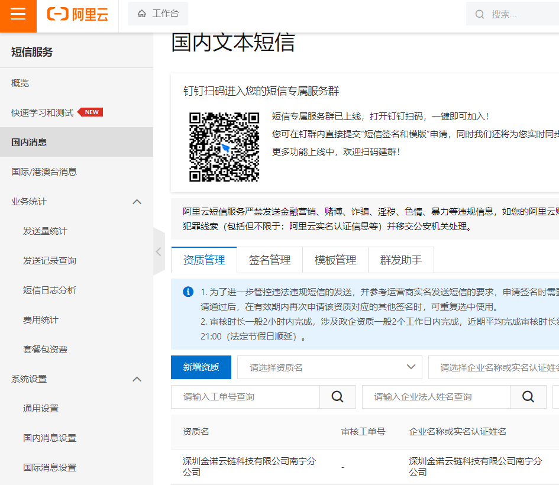This screenshot has height=485, width=559.
Task: Click the blue info icon in notice
Action: click(x=188, y=292)
